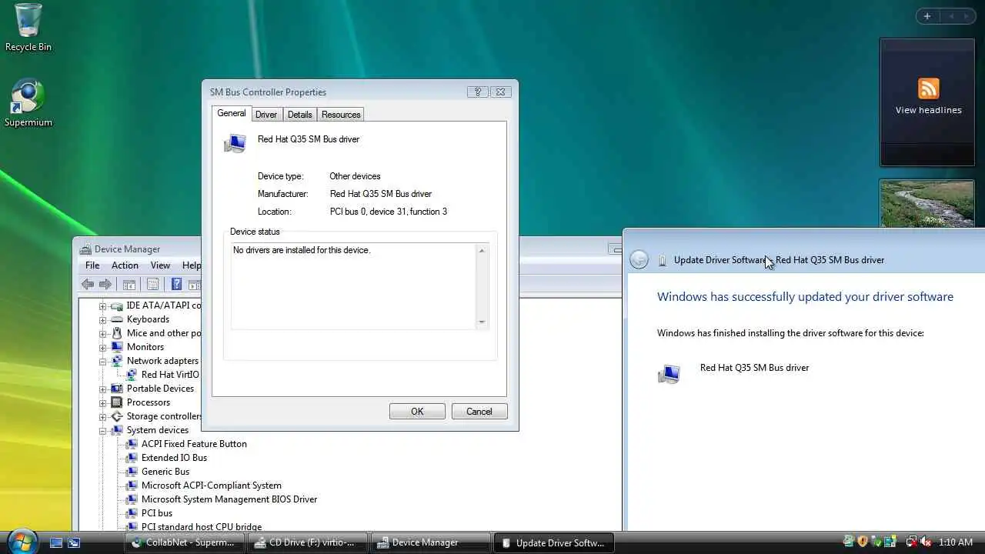Screen dimensions: 985x554
Task: Click the Back arrow in Device Manager toolbar
Action: pyautogui.click(x=88, y=285)
